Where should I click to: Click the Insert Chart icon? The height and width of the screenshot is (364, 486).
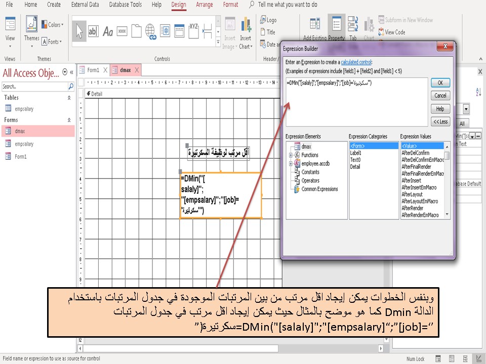click(x=246, y=25)
